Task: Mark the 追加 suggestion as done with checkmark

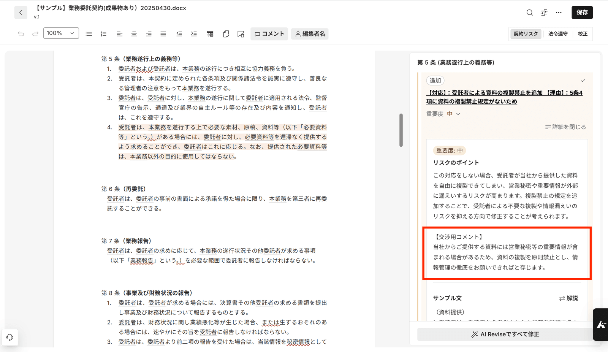Action: (x=583, y=81)
